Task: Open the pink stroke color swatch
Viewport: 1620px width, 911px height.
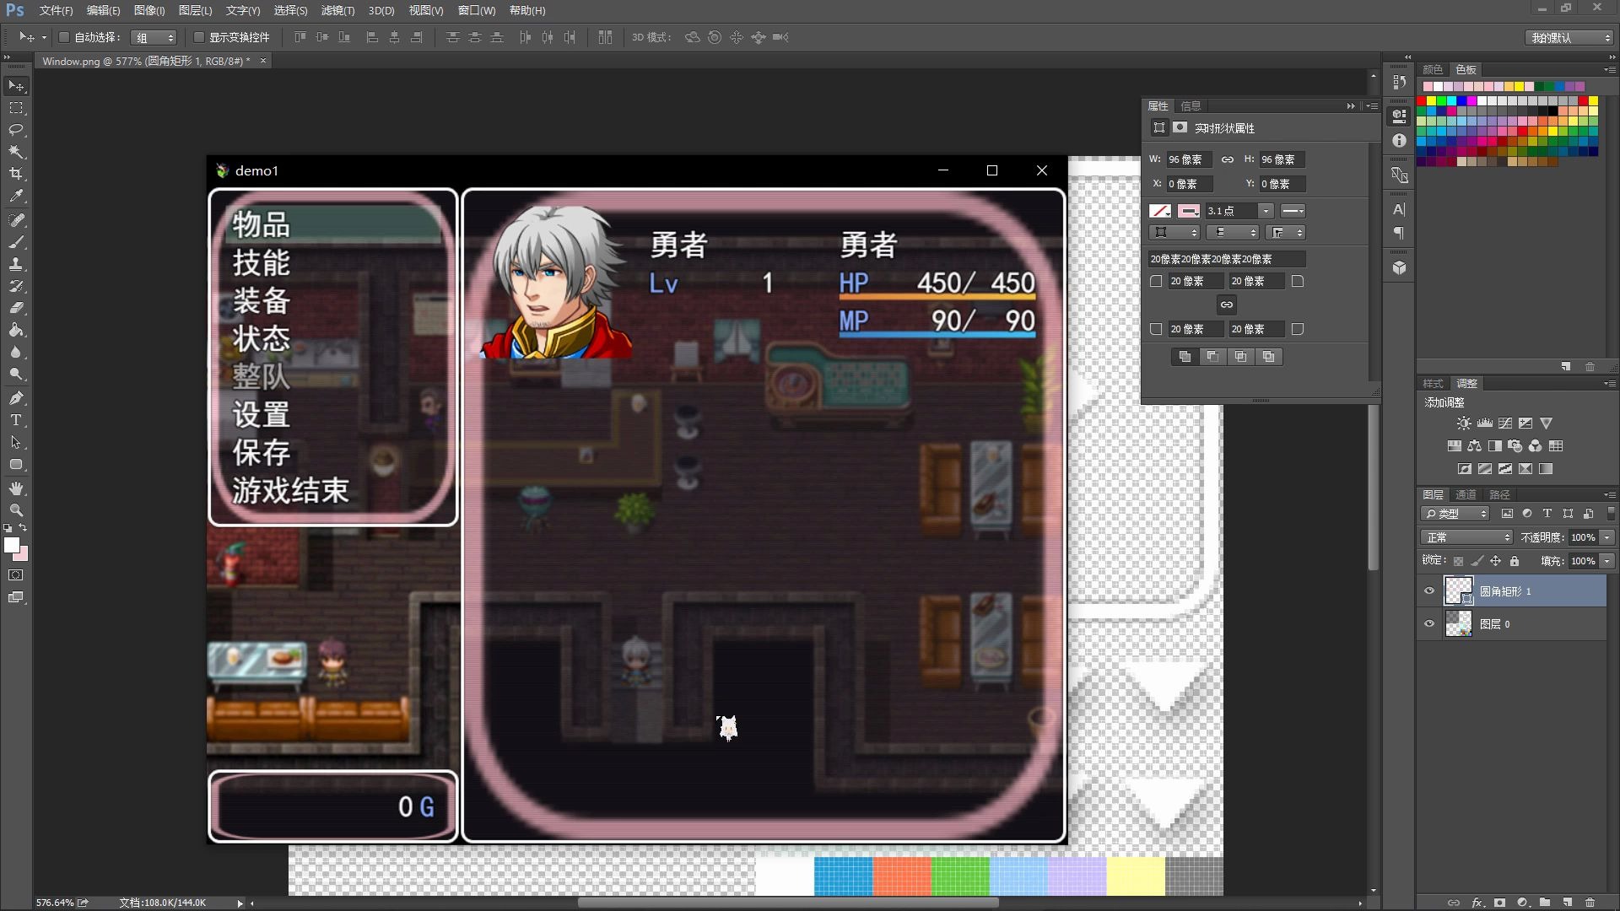Action: [x=1189, y=211]
